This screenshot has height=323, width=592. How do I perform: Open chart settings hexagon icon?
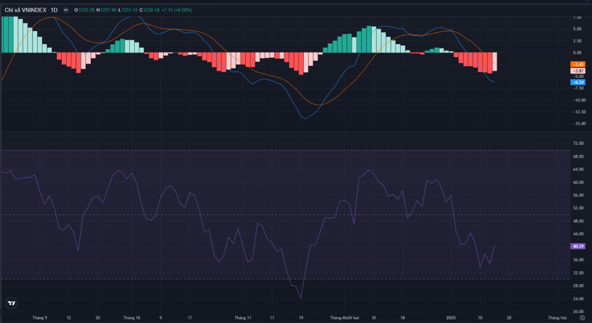click(x=582, y=318)
